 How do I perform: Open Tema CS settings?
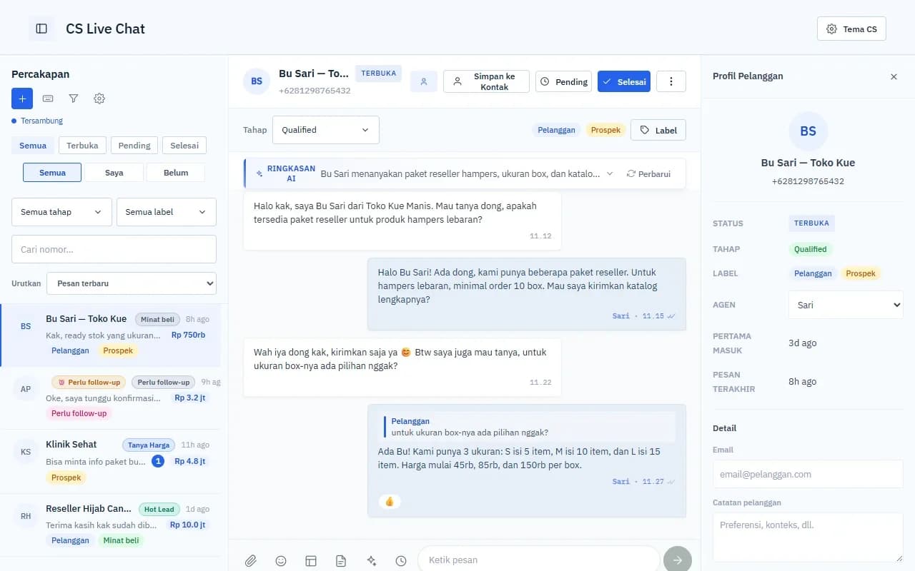(x=851, y=29)
